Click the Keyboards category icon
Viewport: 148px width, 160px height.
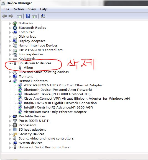15,59
